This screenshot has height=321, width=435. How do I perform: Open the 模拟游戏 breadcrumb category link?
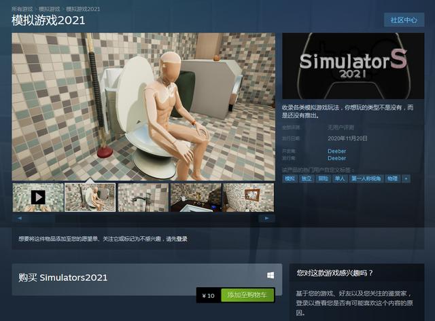(50, 9)
